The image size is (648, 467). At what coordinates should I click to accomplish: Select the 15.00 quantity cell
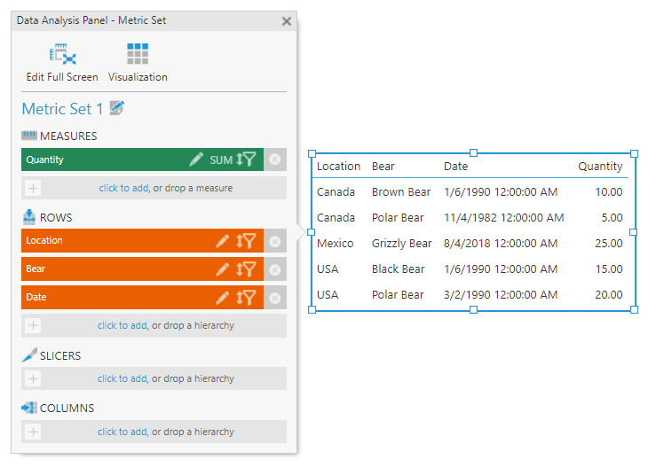pyautogui.click(x=609, y=269)
